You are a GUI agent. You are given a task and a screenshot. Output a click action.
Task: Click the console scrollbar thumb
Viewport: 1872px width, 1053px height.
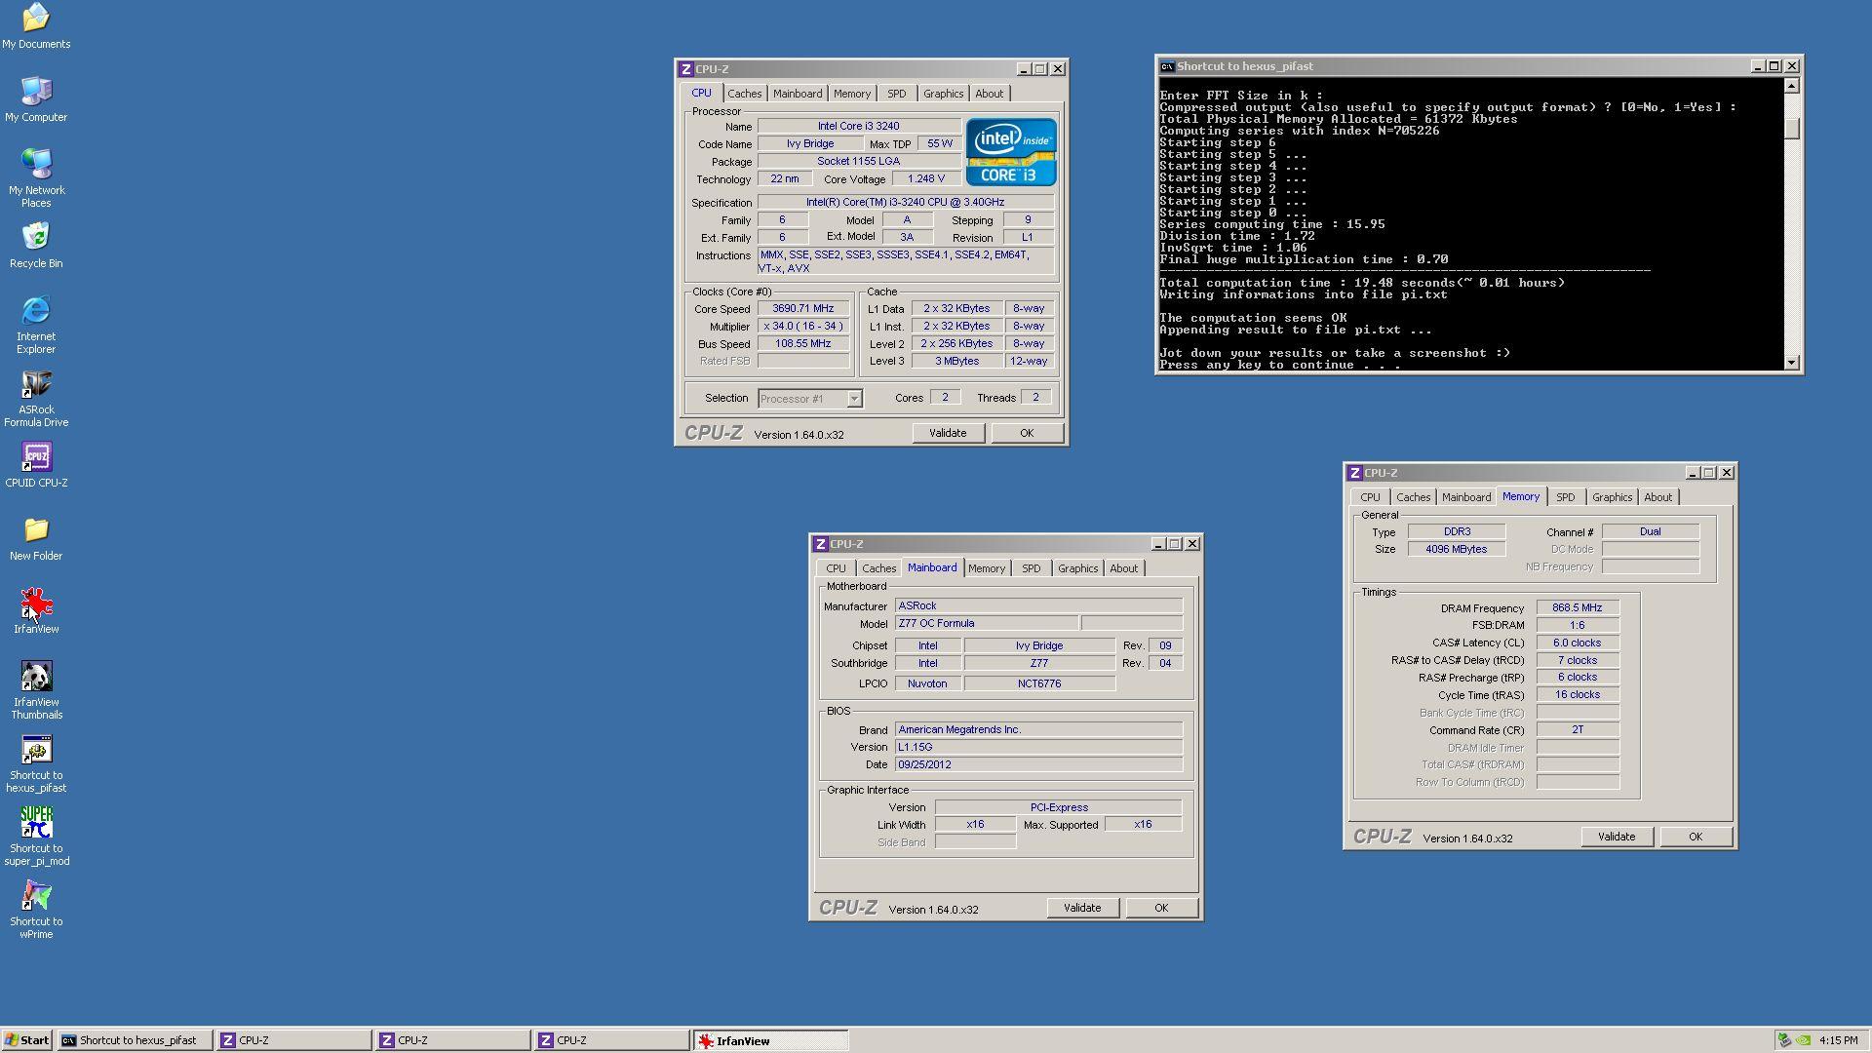(1792, 128)
